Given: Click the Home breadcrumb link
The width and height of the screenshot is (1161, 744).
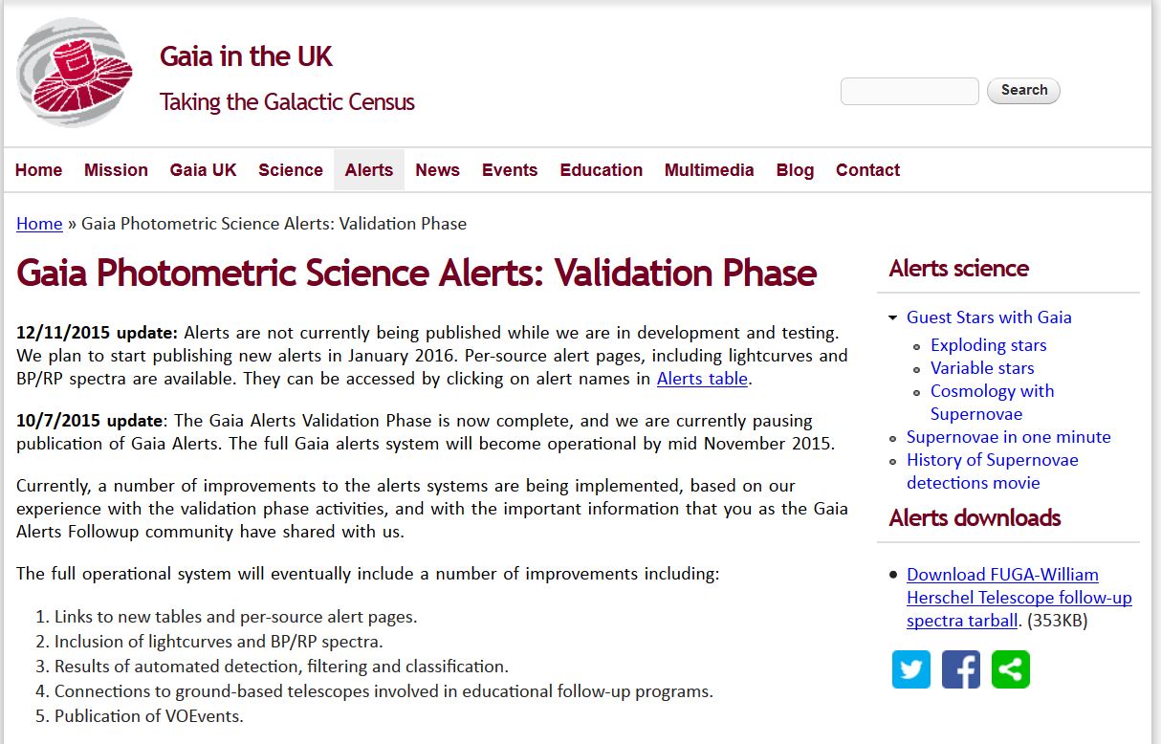Looking at the screenshot, I should tap(39, 224).
